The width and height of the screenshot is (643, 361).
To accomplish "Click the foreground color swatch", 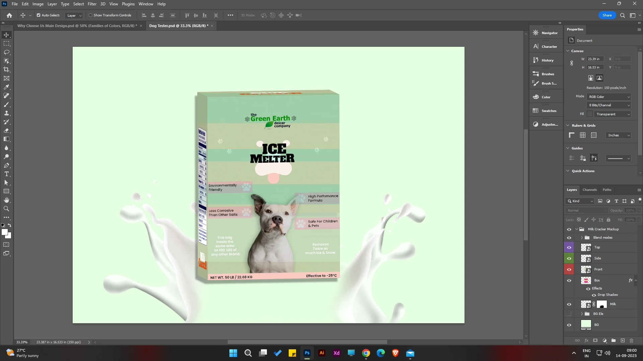I will [x=4, y=232].
